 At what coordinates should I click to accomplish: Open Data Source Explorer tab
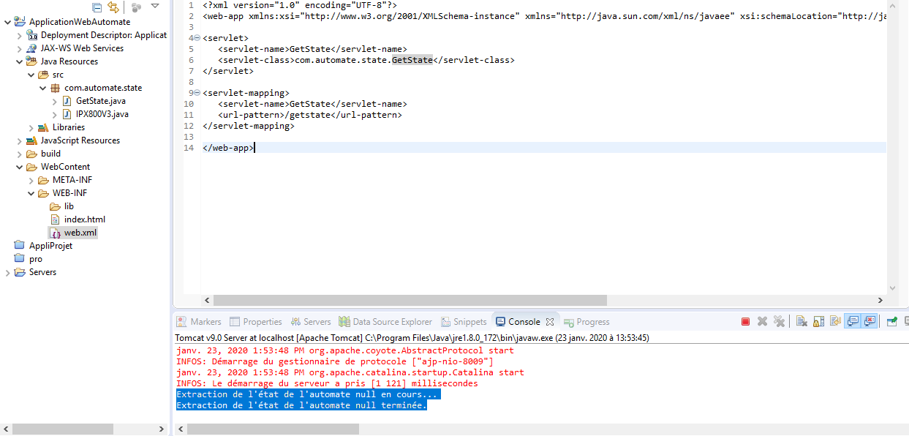(x=385, y=322)
